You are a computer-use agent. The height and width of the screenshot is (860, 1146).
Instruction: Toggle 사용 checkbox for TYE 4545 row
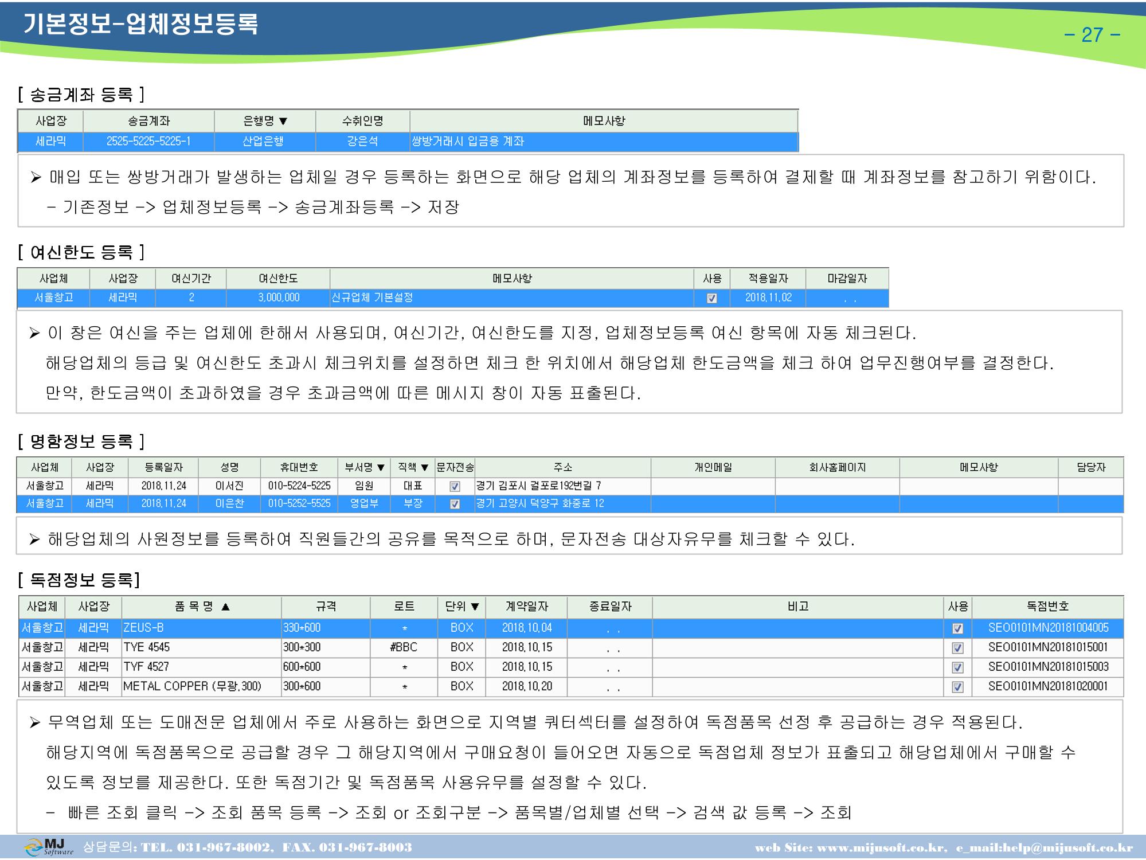[957, 648]
